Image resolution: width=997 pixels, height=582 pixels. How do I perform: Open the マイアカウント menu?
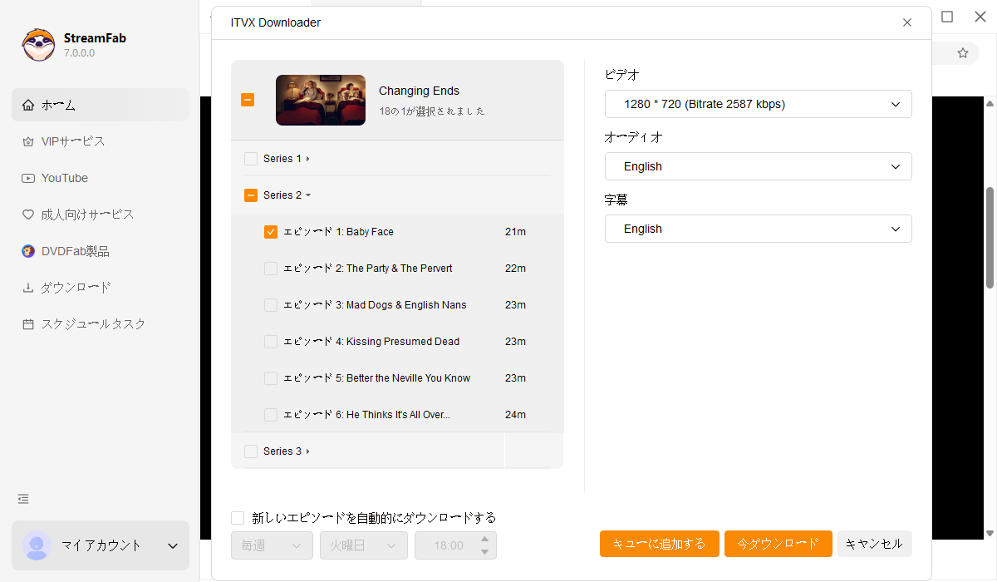(100, 545)
